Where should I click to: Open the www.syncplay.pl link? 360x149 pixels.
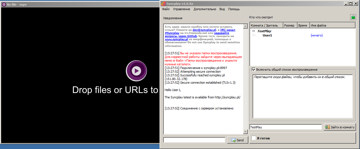[x=176, y=40]
